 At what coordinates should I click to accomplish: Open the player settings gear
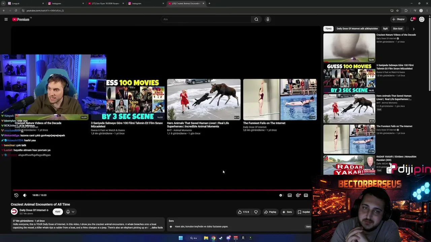coord(298,195)
